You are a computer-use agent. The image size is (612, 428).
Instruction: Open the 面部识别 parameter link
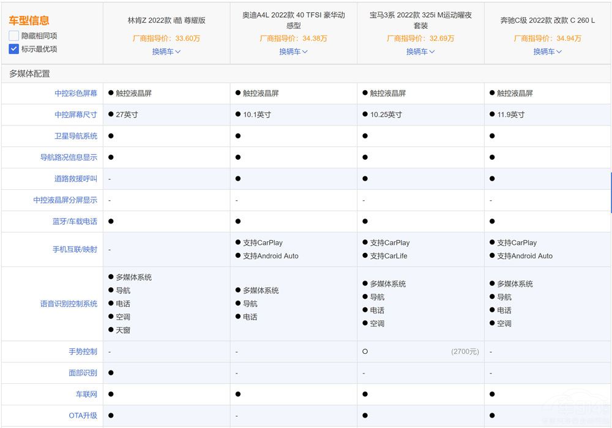[x=83, y=373]
